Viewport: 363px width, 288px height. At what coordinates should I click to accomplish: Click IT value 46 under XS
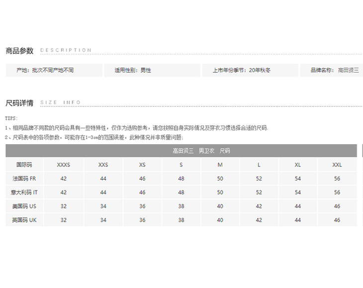pyautogui.click(x=142, y=192)
